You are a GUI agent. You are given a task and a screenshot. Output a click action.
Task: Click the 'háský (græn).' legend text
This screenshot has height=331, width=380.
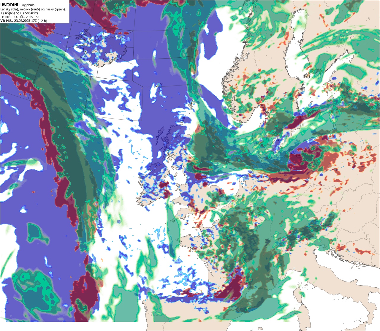[56, 9]
